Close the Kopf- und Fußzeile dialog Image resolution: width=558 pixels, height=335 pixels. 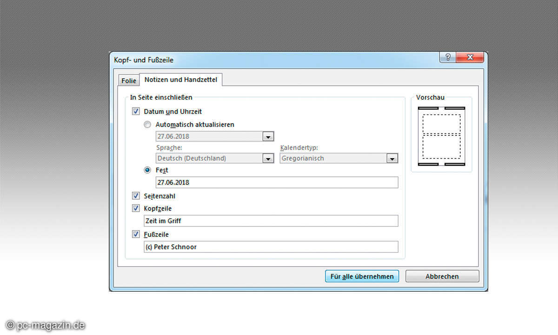coord(470,57)
